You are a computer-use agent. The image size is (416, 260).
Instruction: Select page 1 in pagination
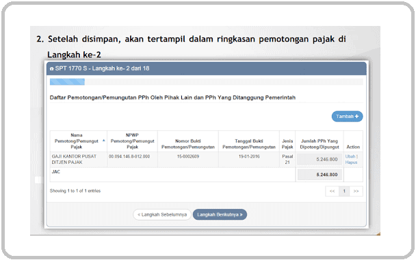[x=344, y=191]
